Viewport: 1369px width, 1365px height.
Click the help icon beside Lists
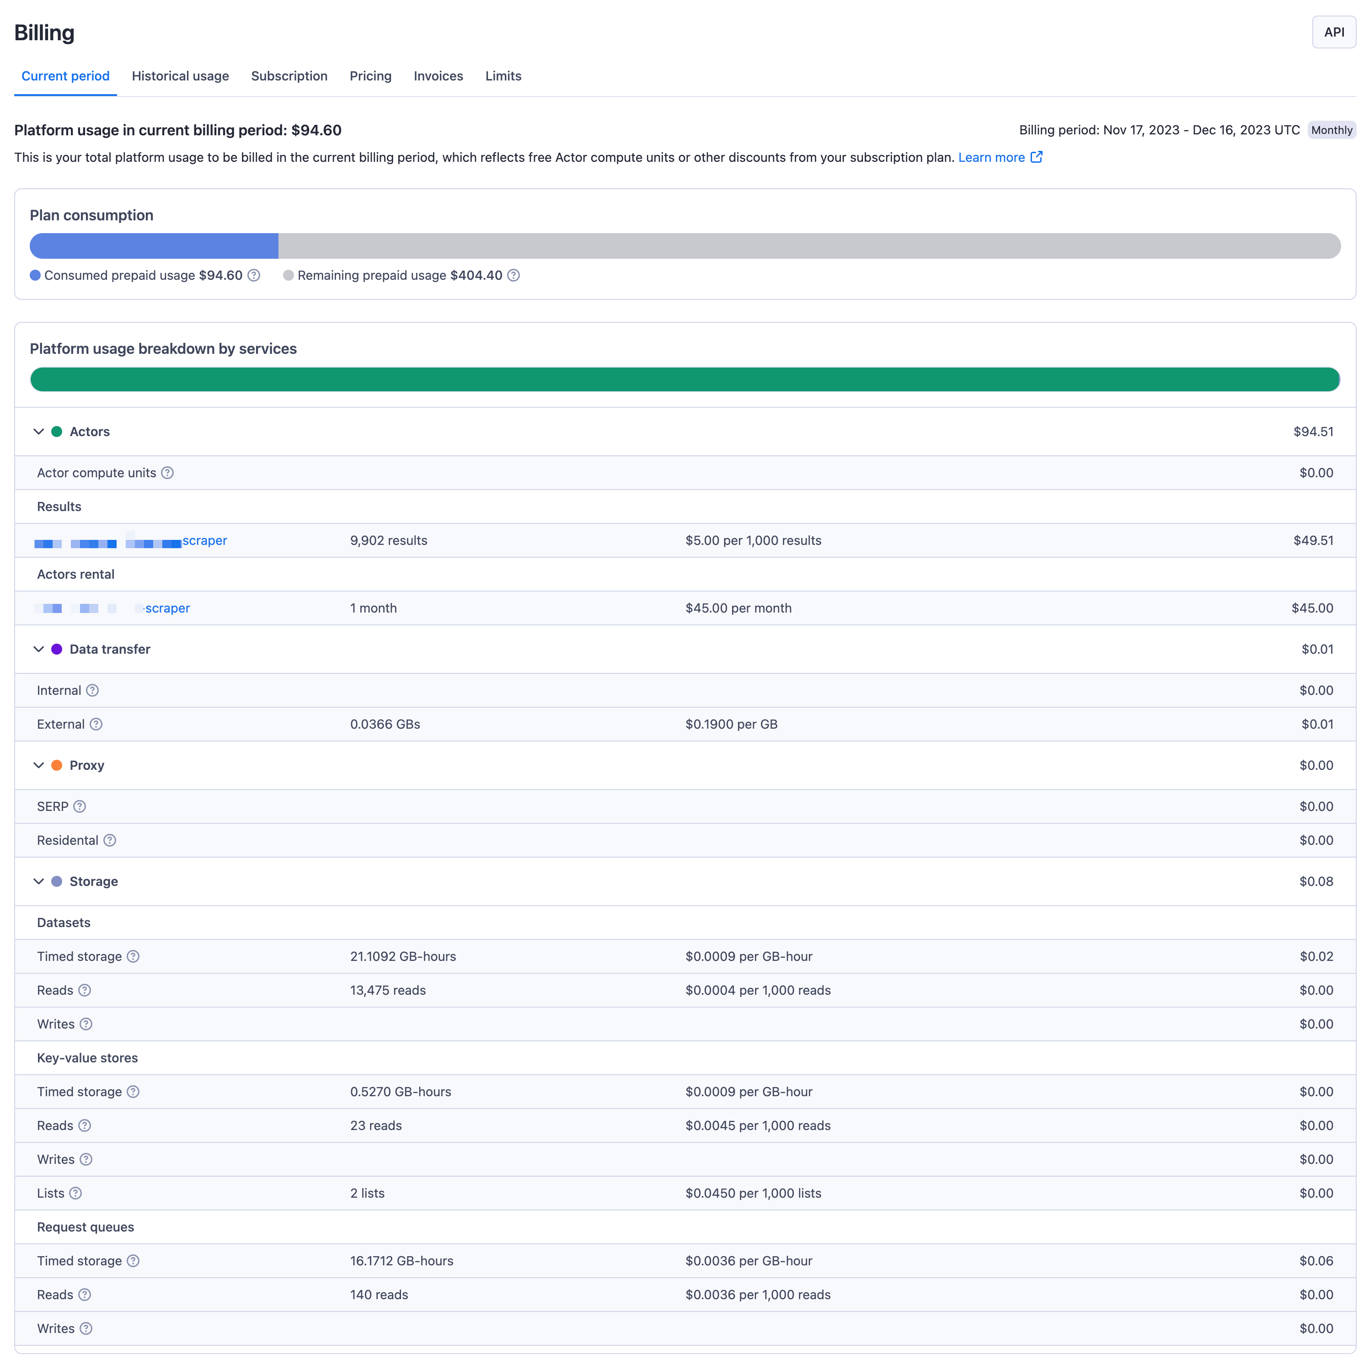click(75, 1193)
